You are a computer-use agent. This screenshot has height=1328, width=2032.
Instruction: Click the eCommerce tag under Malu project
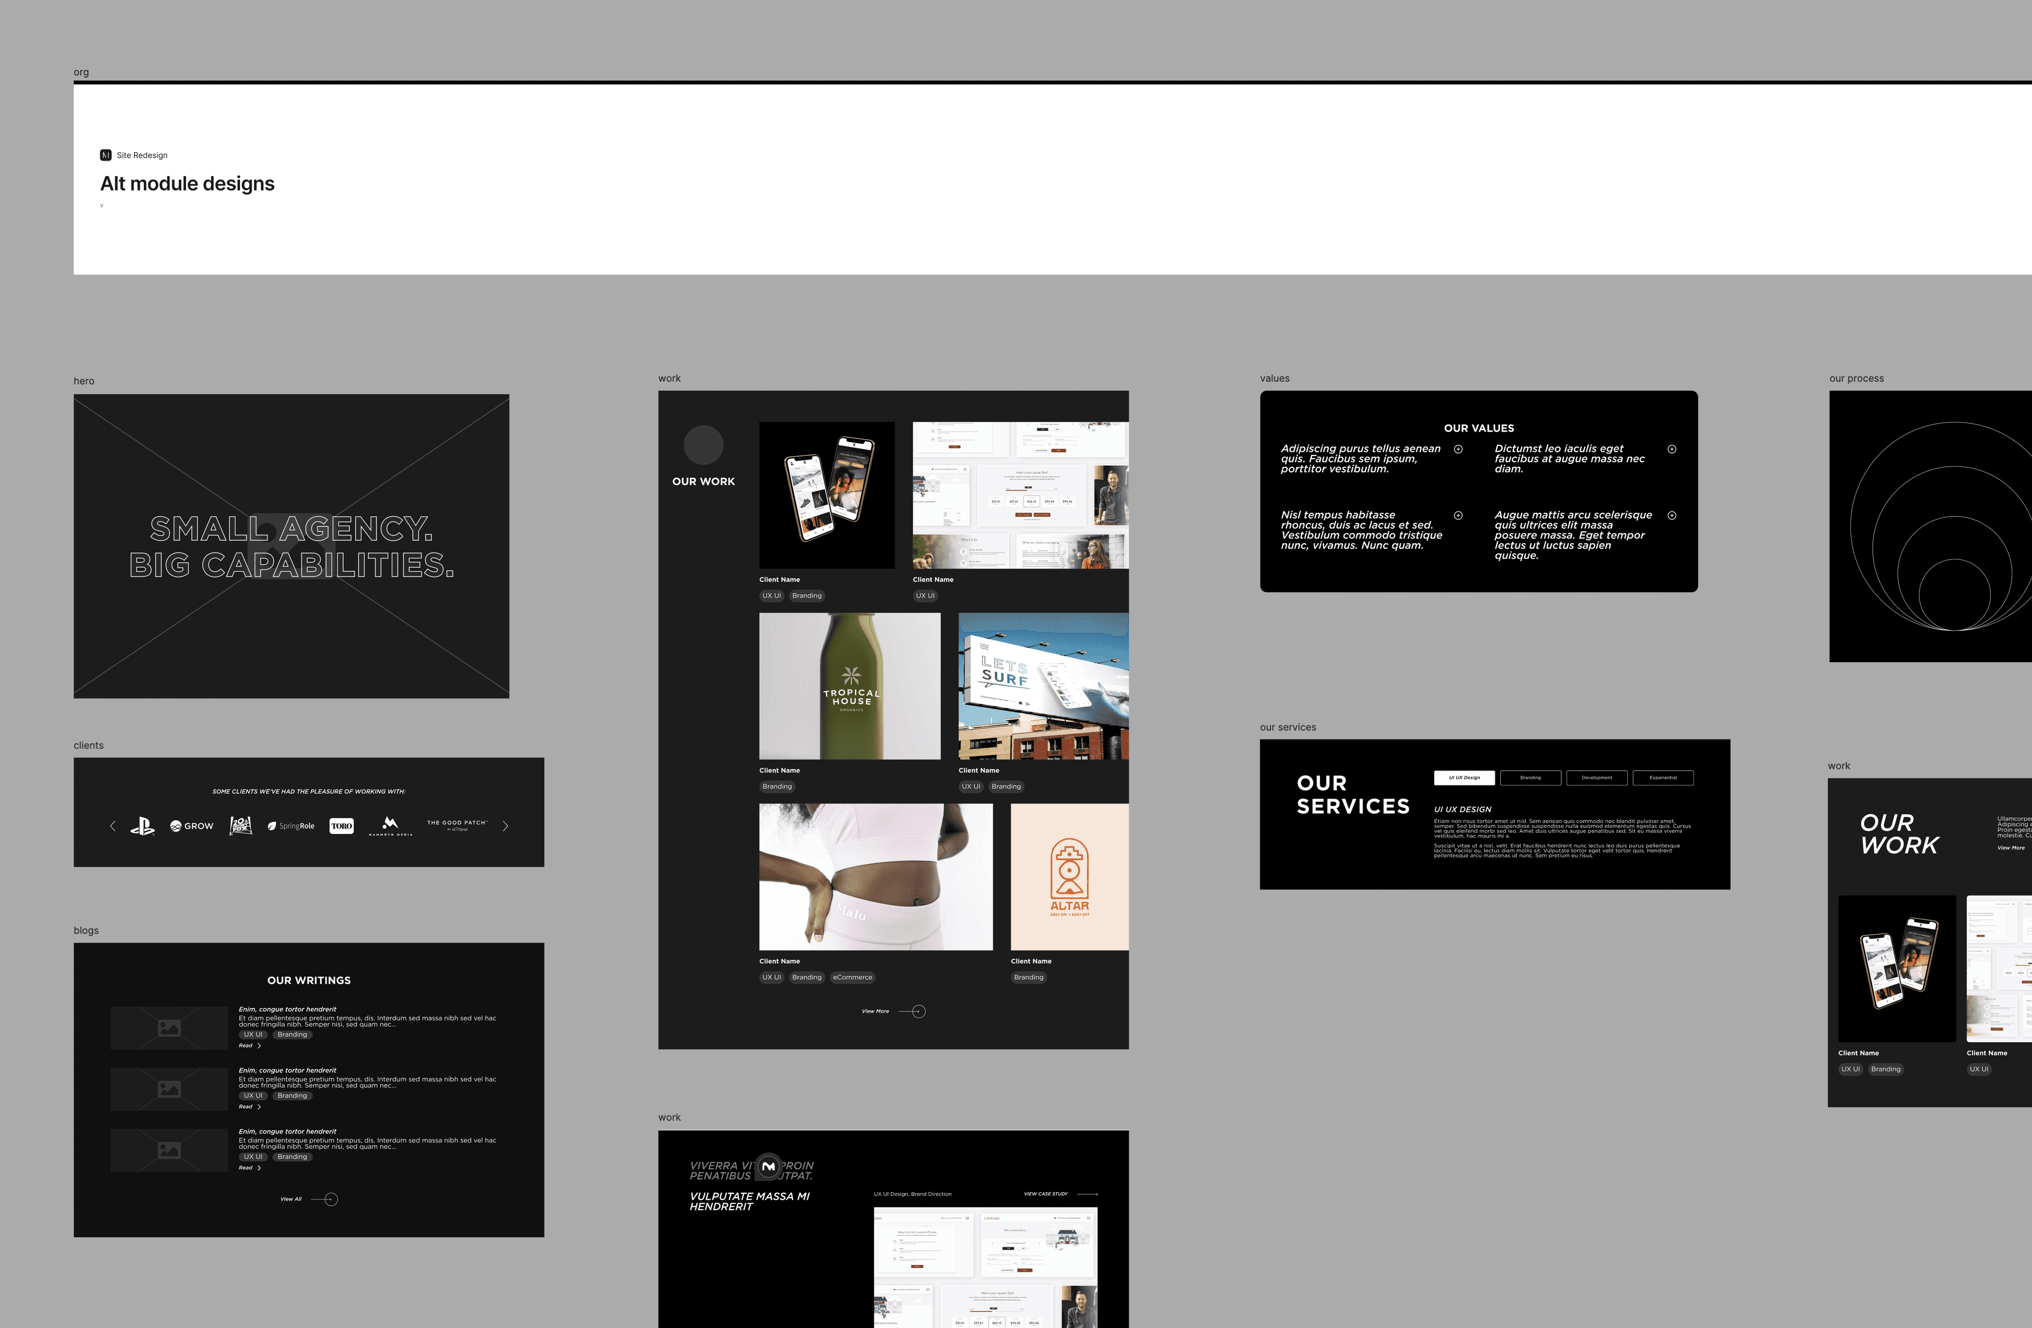click(x=853, y=978)
